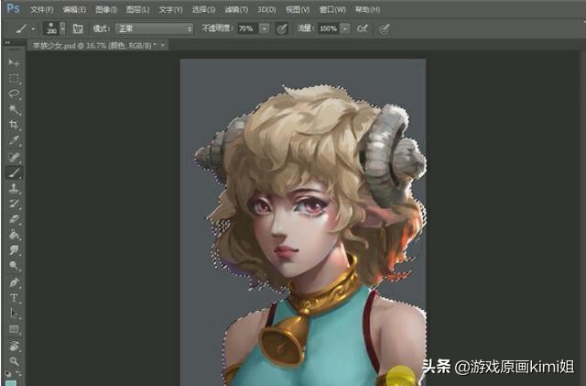Open the 图像(I) menu
Image resolution: width=586 pixels, height=386 pixels.
pyautogui.click(x=106, y=10)
